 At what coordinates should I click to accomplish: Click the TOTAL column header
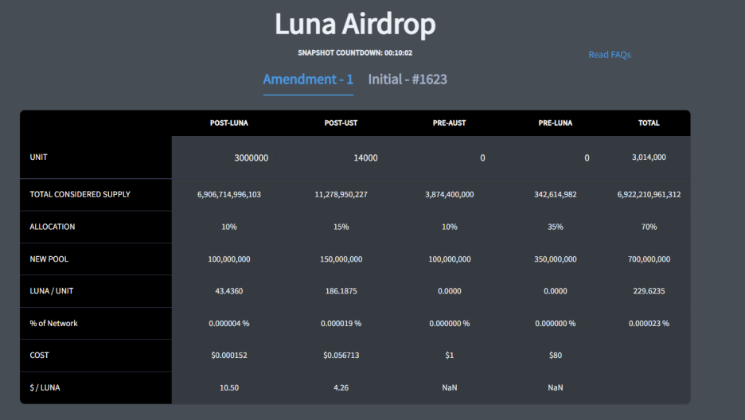pos(649,123)
